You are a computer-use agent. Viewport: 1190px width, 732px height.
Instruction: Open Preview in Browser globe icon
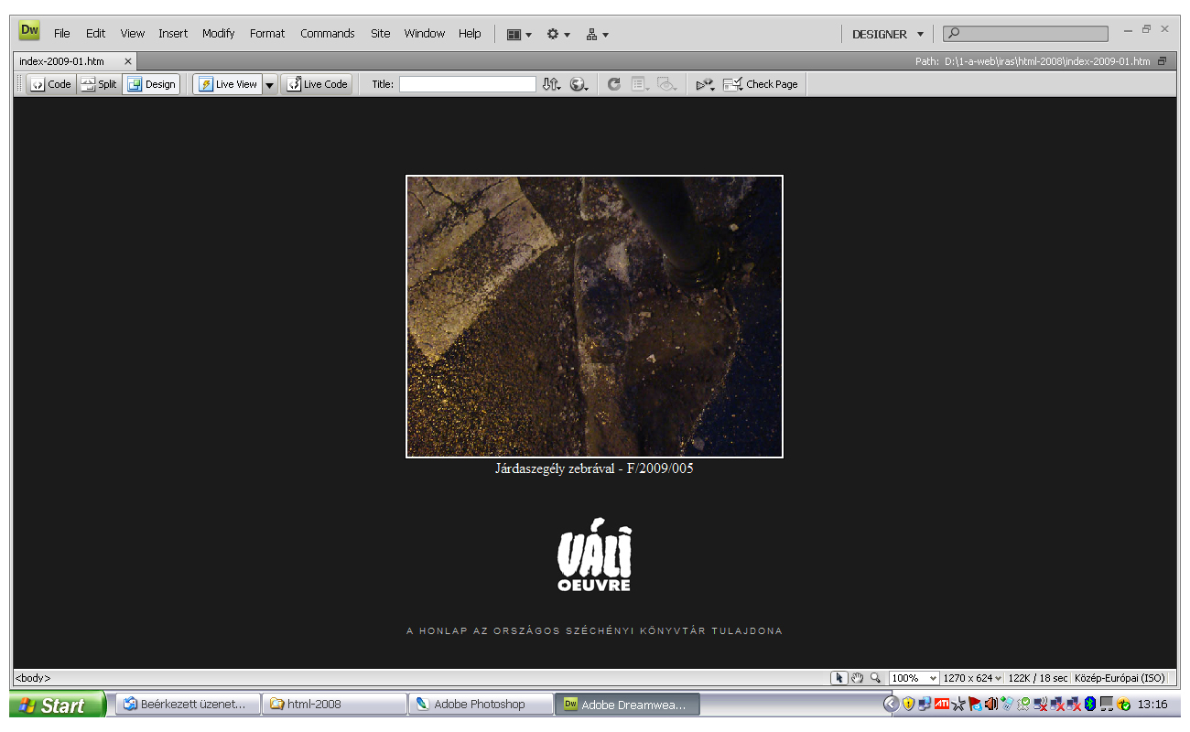click(579, 84)
